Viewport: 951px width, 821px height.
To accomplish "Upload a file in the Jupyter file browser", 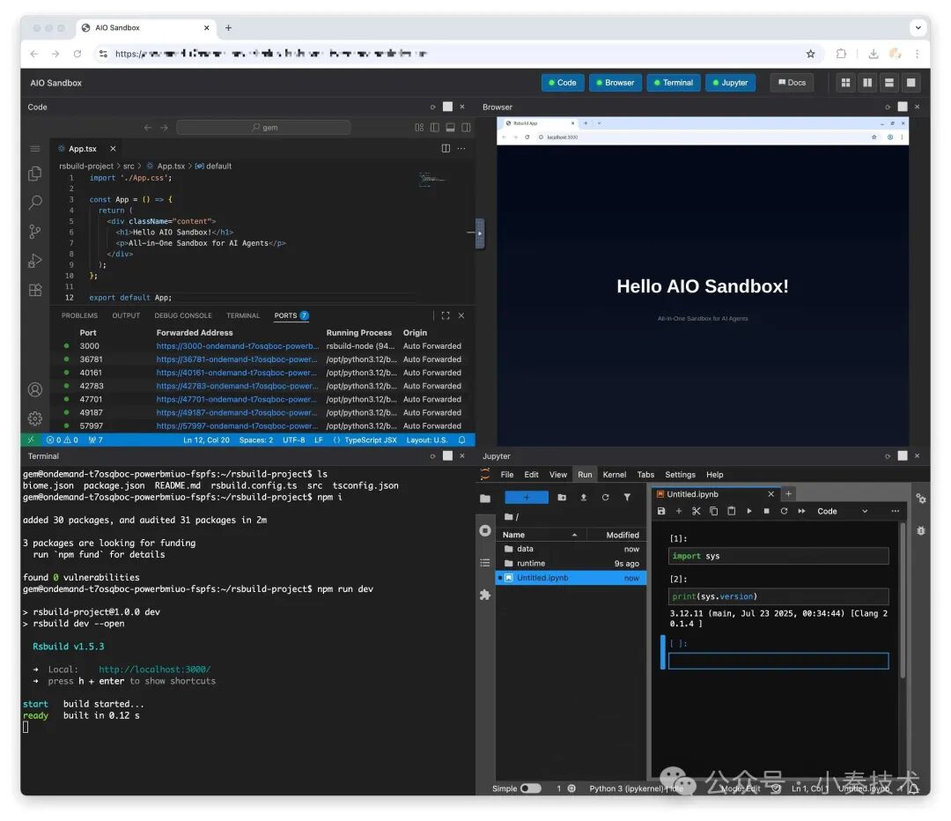I will click(583, 498).
